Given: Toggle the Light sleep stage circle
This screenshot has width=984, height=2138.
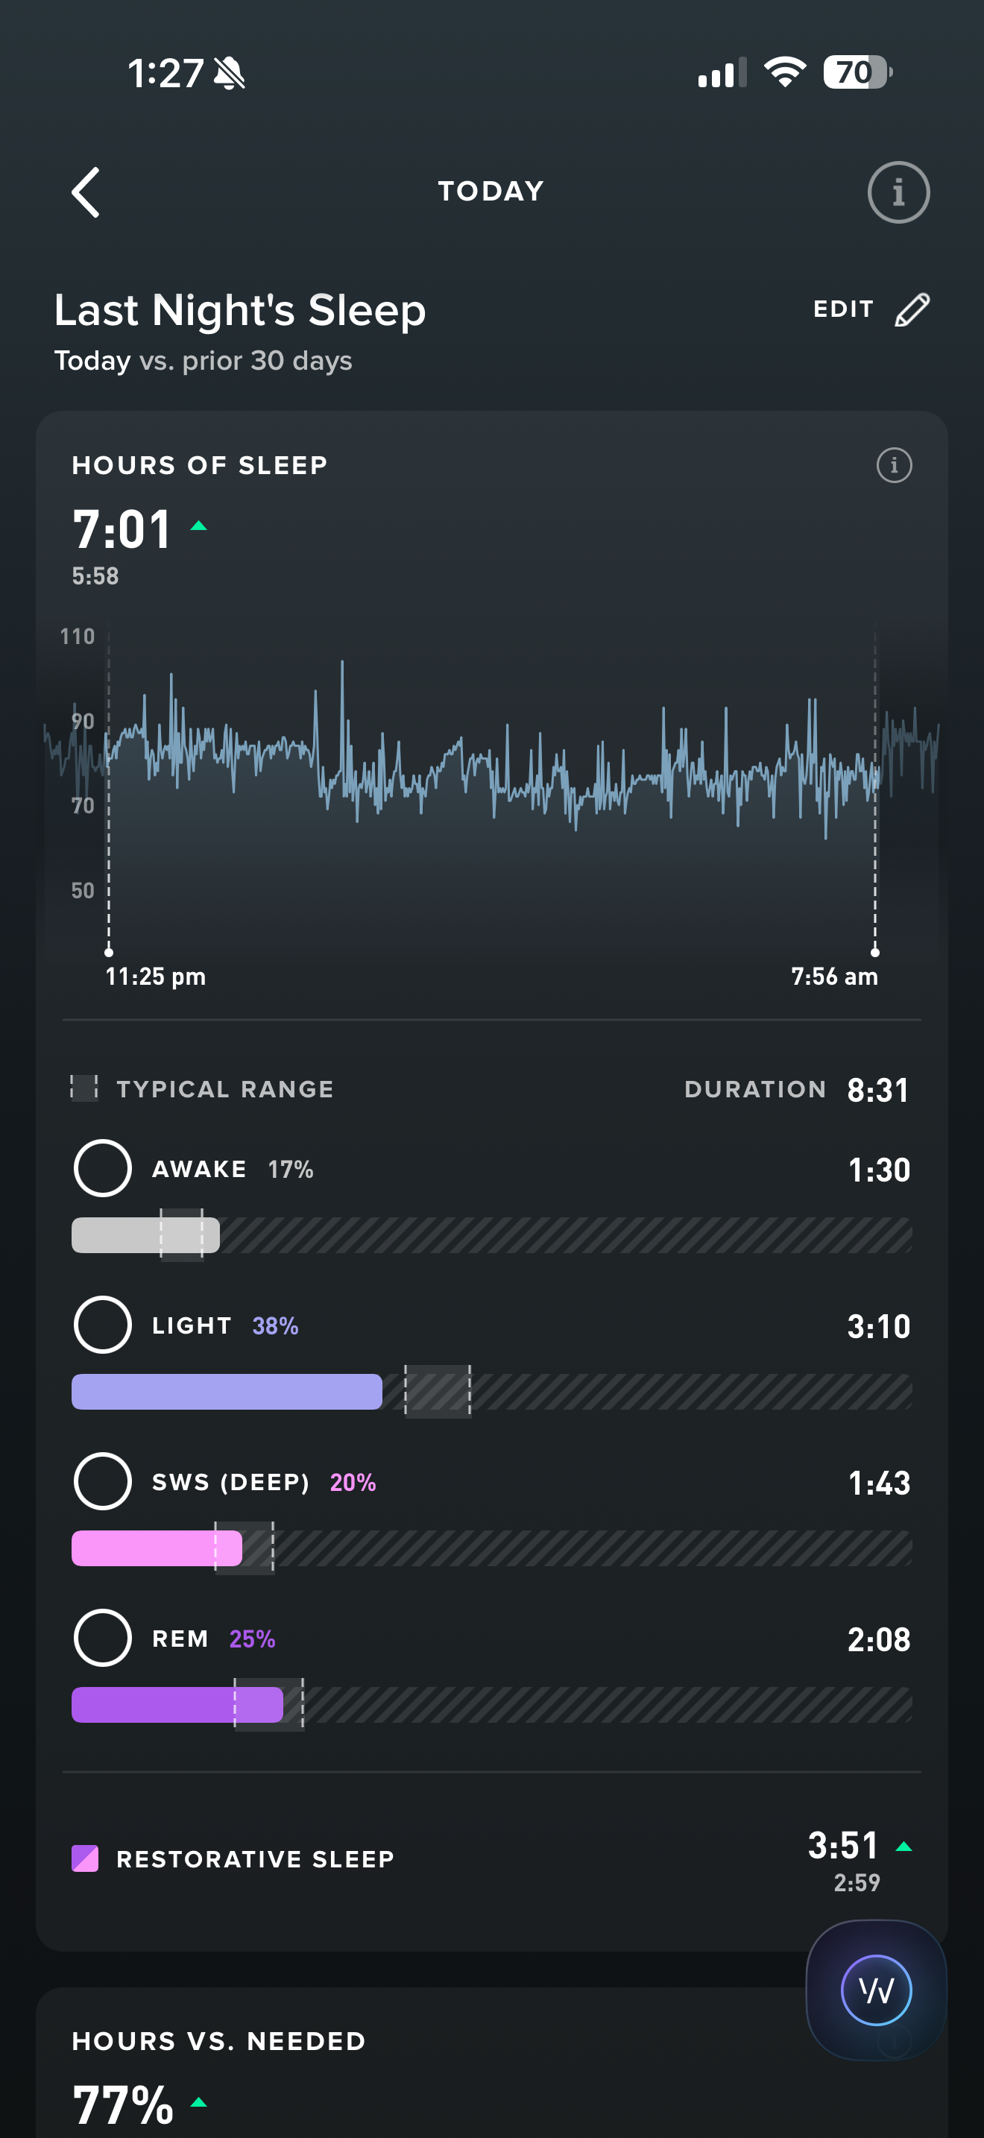Looking at the screenshot, I should click(x=103, y=1325).
